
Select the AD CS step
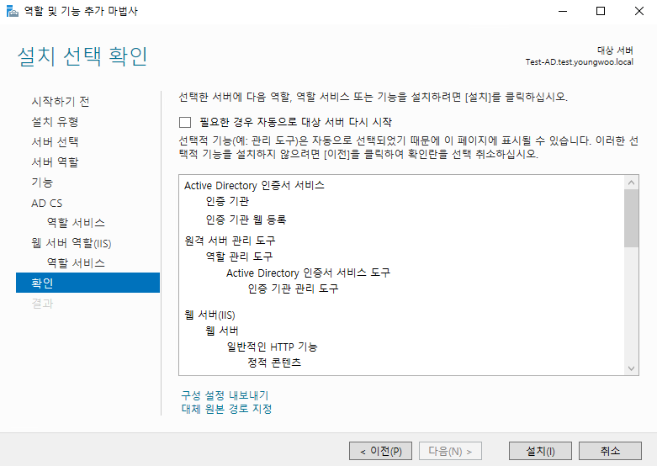pyautogui.click(x=47, y=204)
